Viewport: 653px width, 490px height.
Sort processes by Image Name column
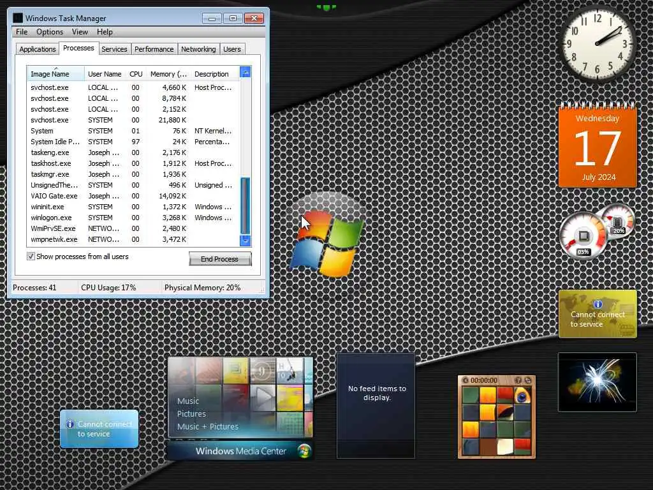coord(56,74)
